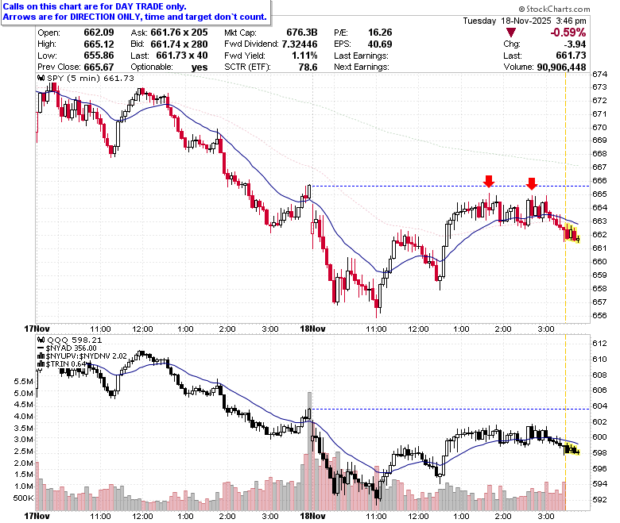Click the Volume 90,906,448 value
Image resolution: width=620 pixels, height=523 pixels.
tap(561, 67)
